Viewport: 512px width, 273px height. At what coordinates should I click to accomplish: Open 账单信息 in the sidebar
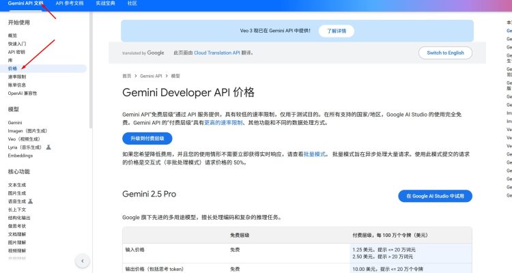[17, 85]
